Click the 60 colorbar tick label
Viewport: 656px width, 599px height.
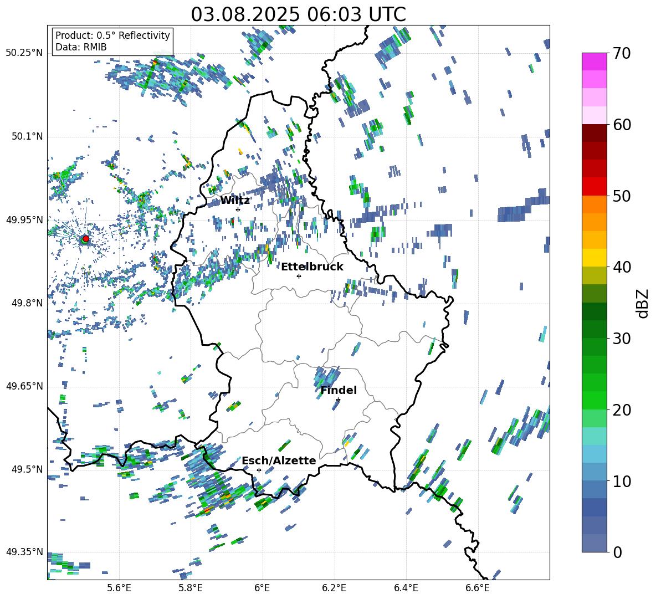click(x=622, y=125)
